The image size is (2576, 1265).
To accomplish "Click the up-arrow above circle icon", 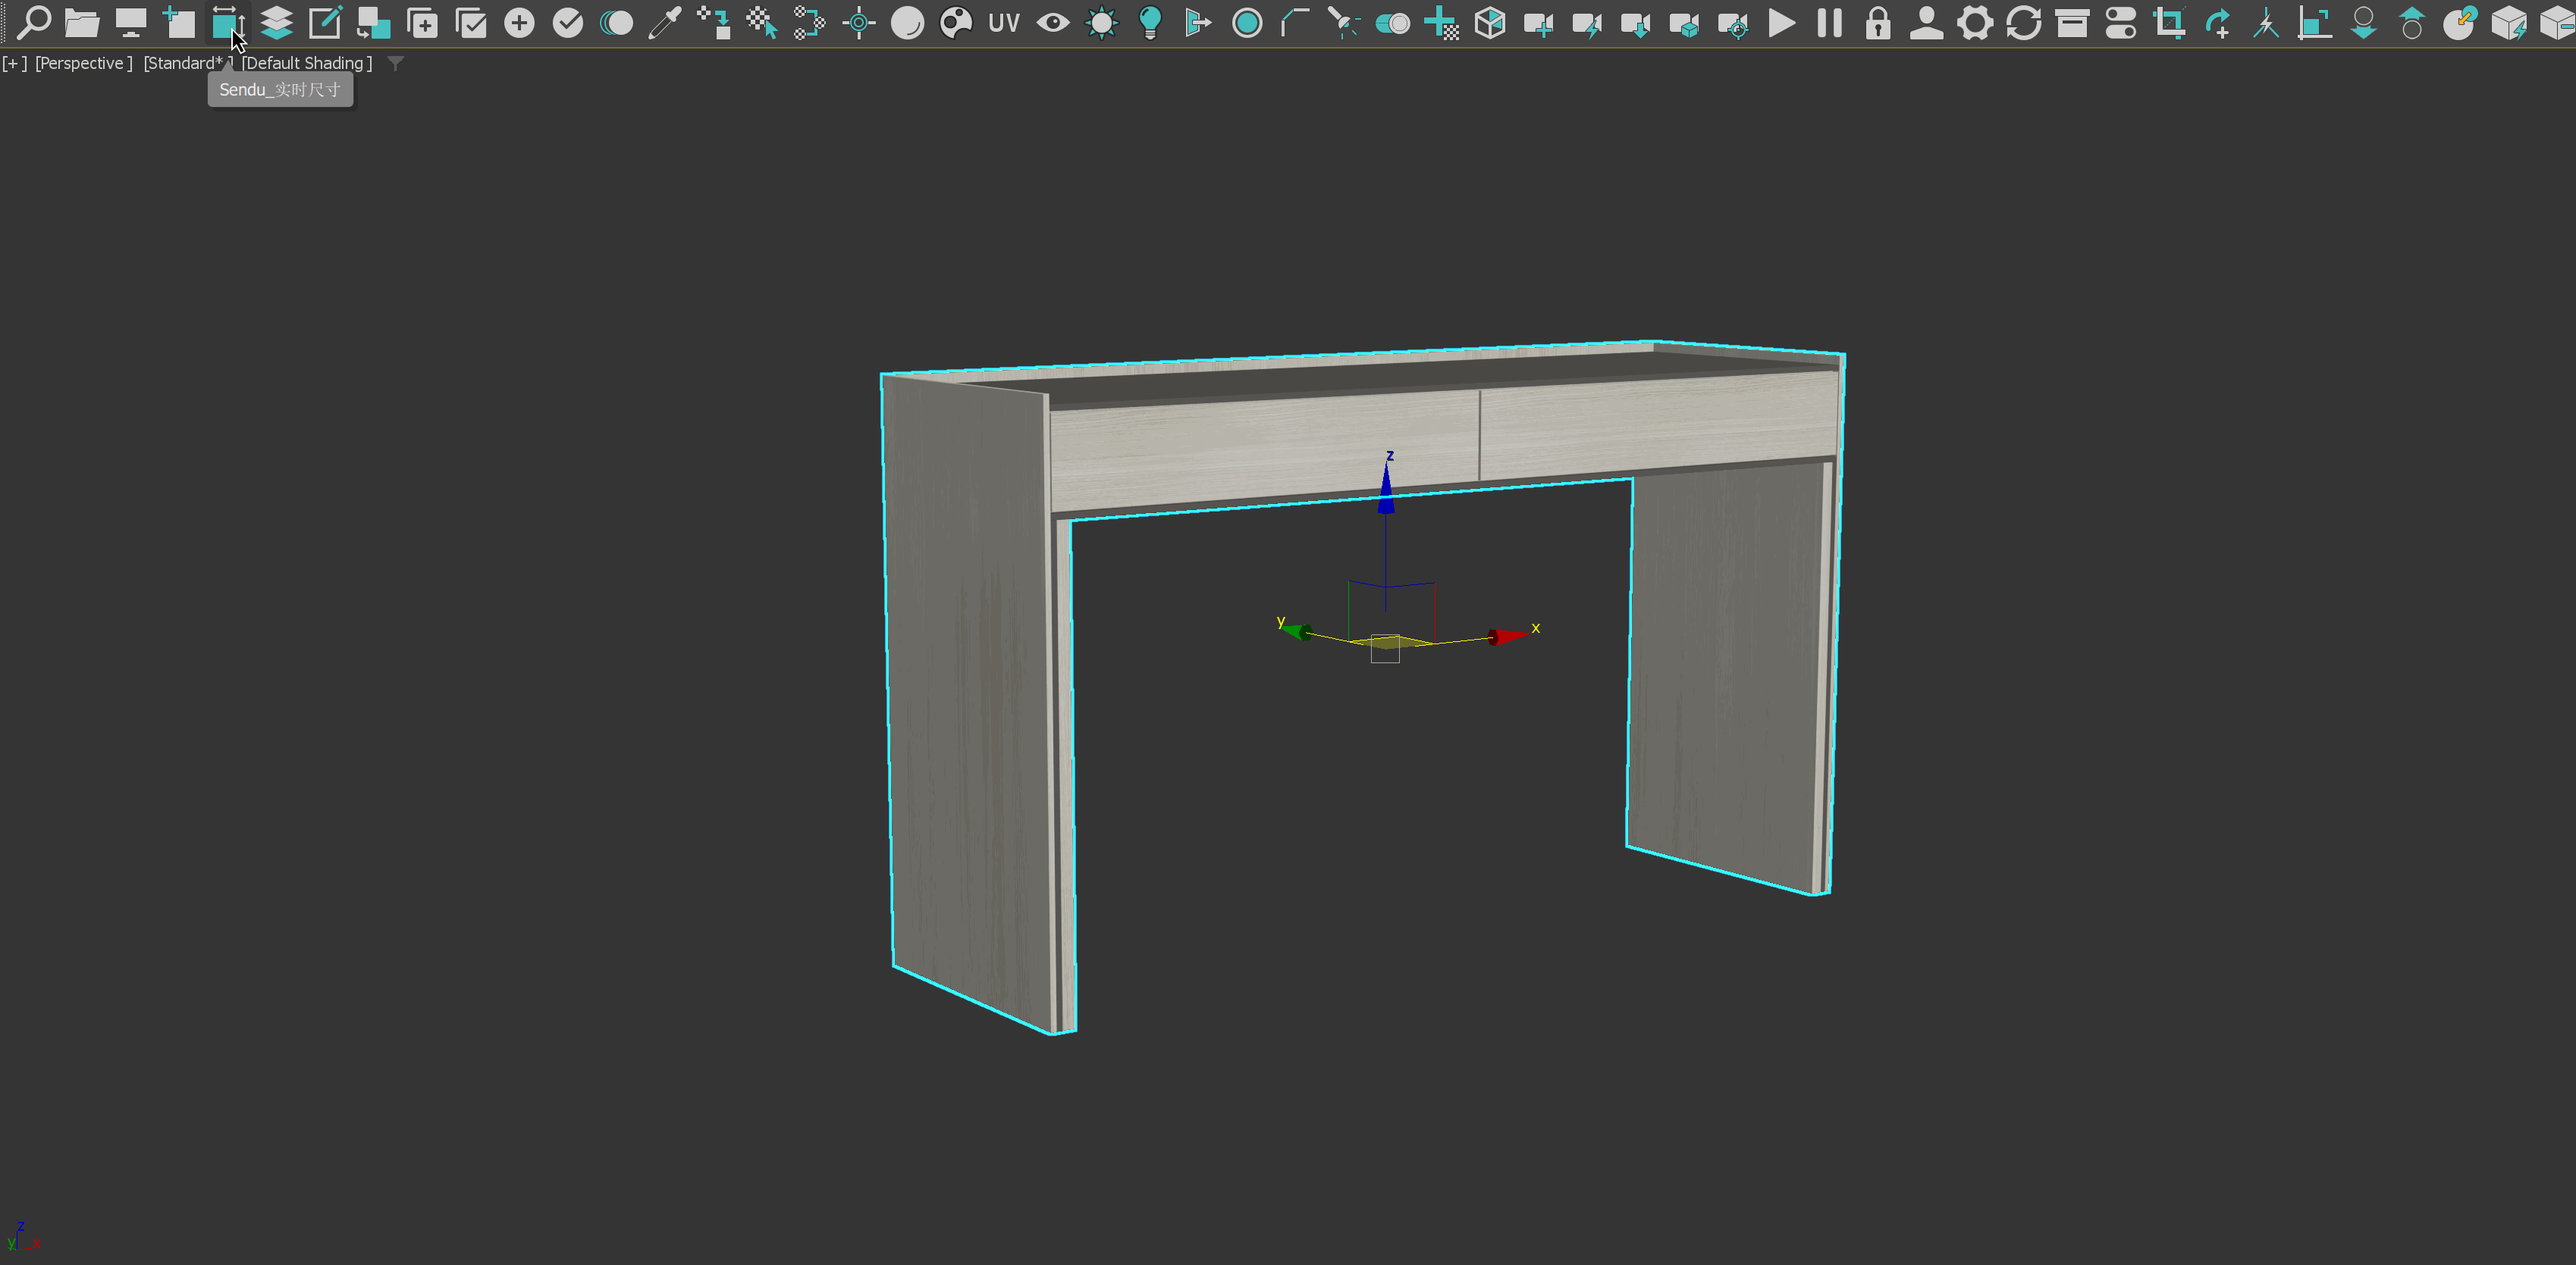I will coord(2411,22).
